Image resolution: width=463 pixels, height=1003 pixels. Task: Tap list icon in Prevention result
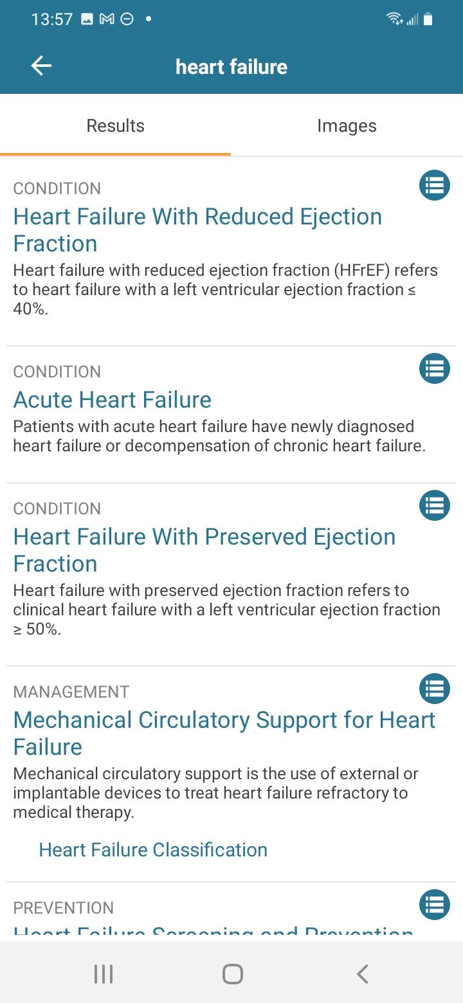coord(434,905)
